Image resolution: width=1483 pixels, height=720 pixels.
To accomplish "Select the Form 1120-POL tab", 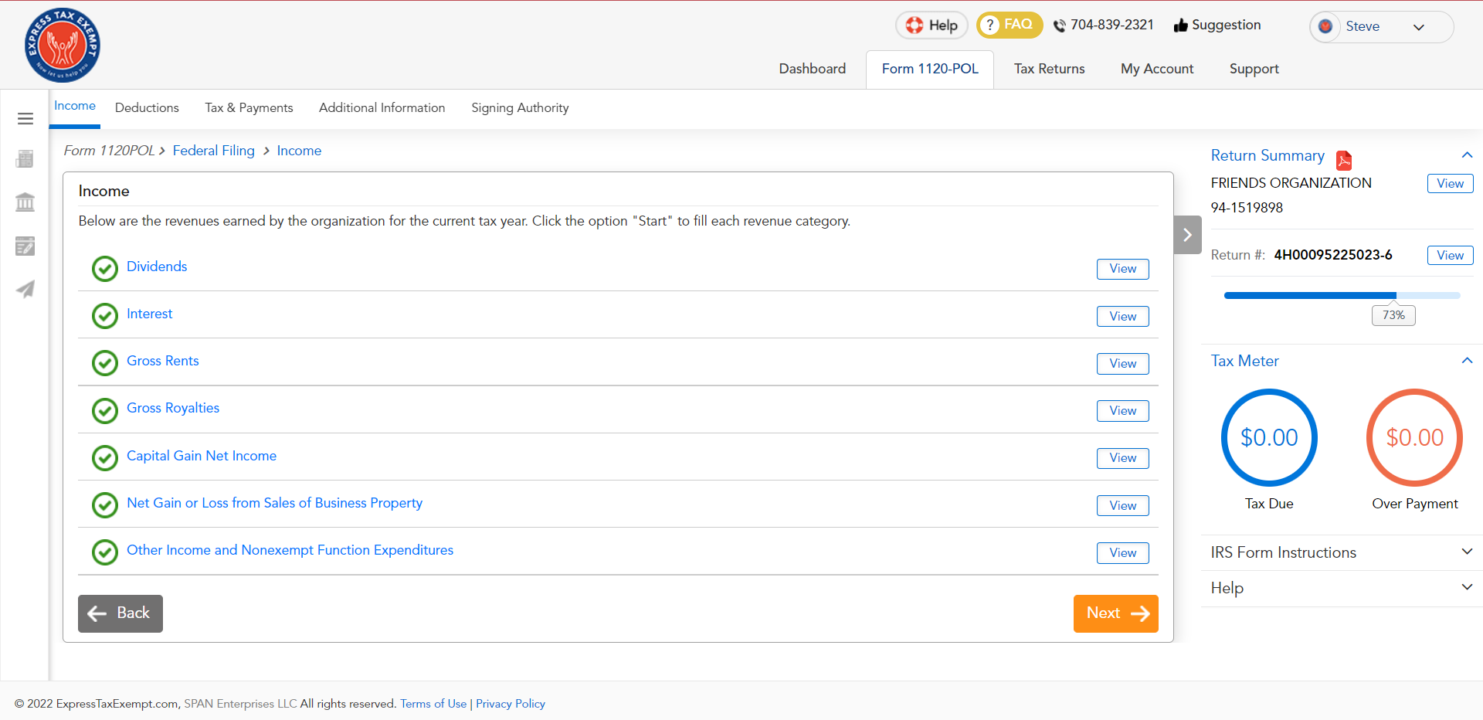I will coord(930,69).
